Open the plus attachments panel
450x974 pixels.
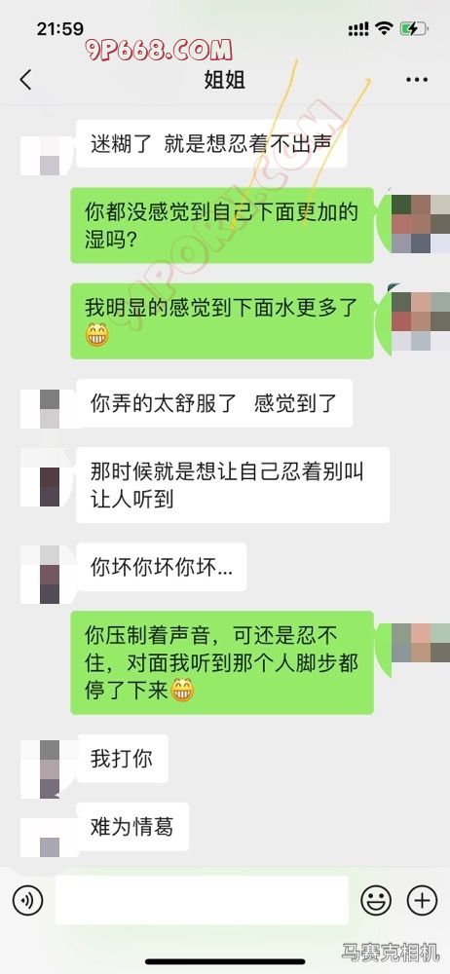(422, 900)
